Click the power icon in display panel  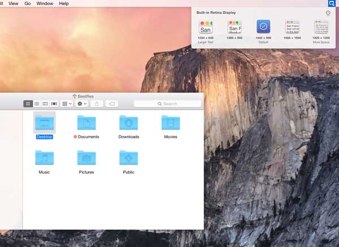(x=328, y=12)
